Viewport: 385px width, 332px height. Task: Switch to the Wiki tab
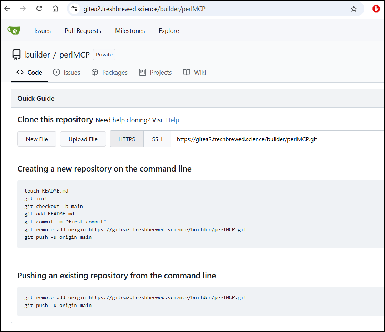click(194, 73)
